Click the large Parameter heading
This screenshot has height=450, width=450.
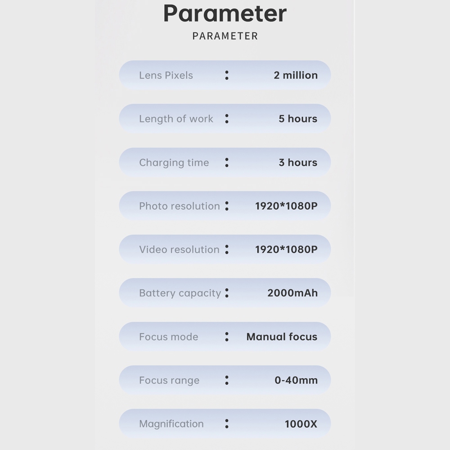(x=225, y=13)
